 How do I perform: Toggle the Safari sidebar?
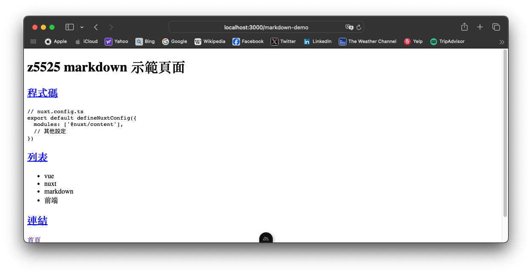[69, 26]
